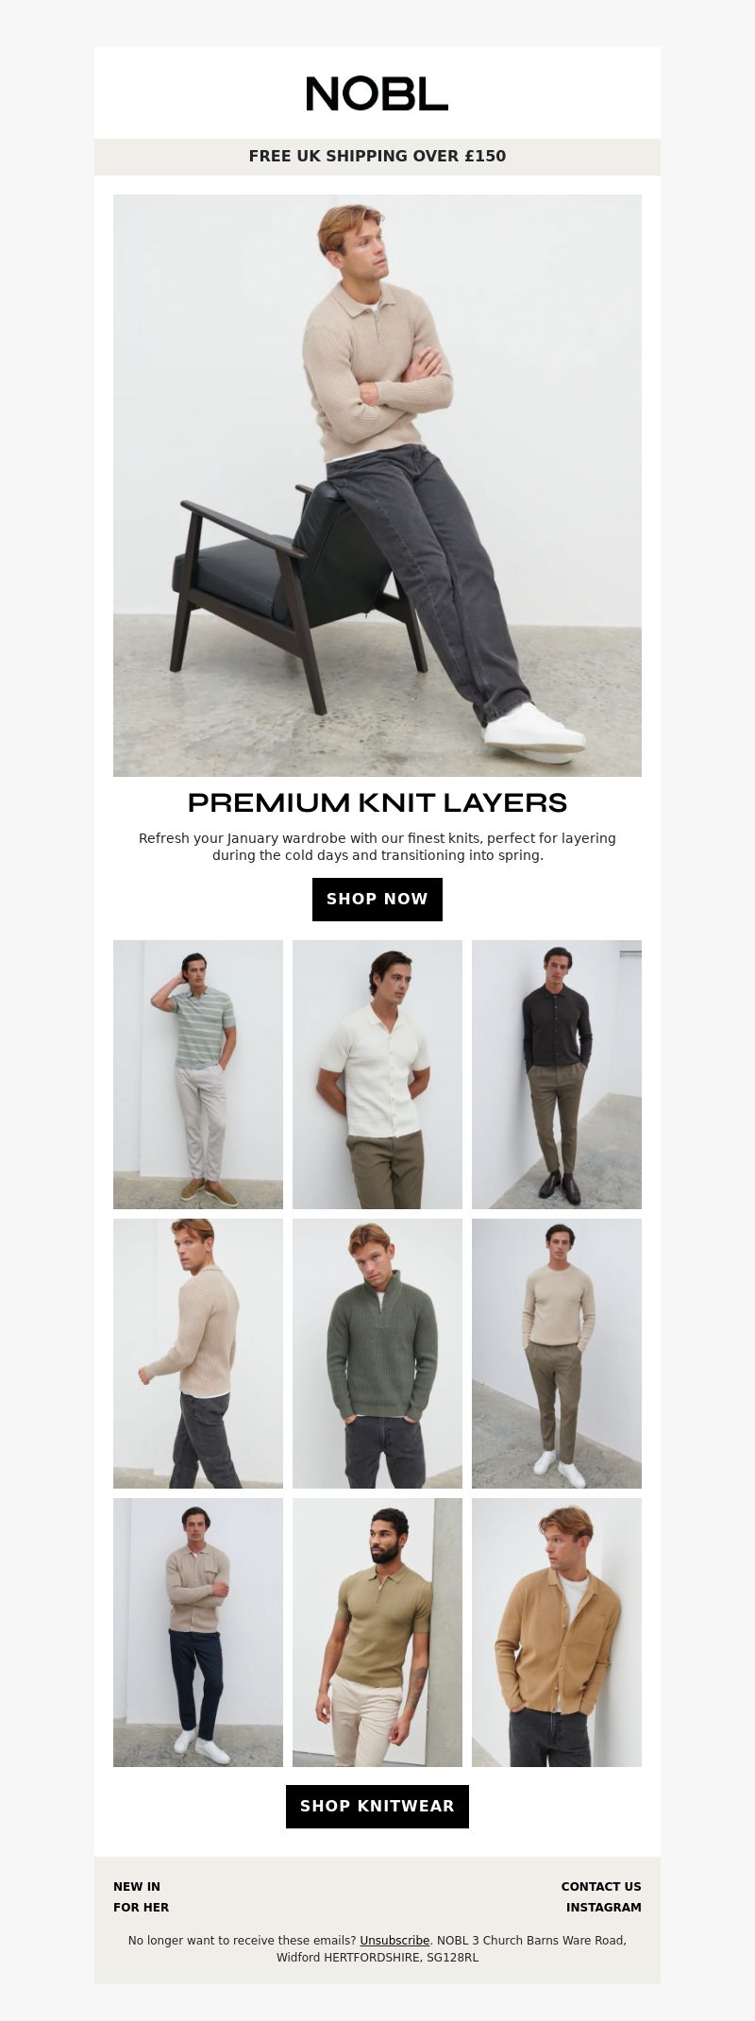Go to the For Her footer link
755x2021 pixels.
(x=142, y=1907)
